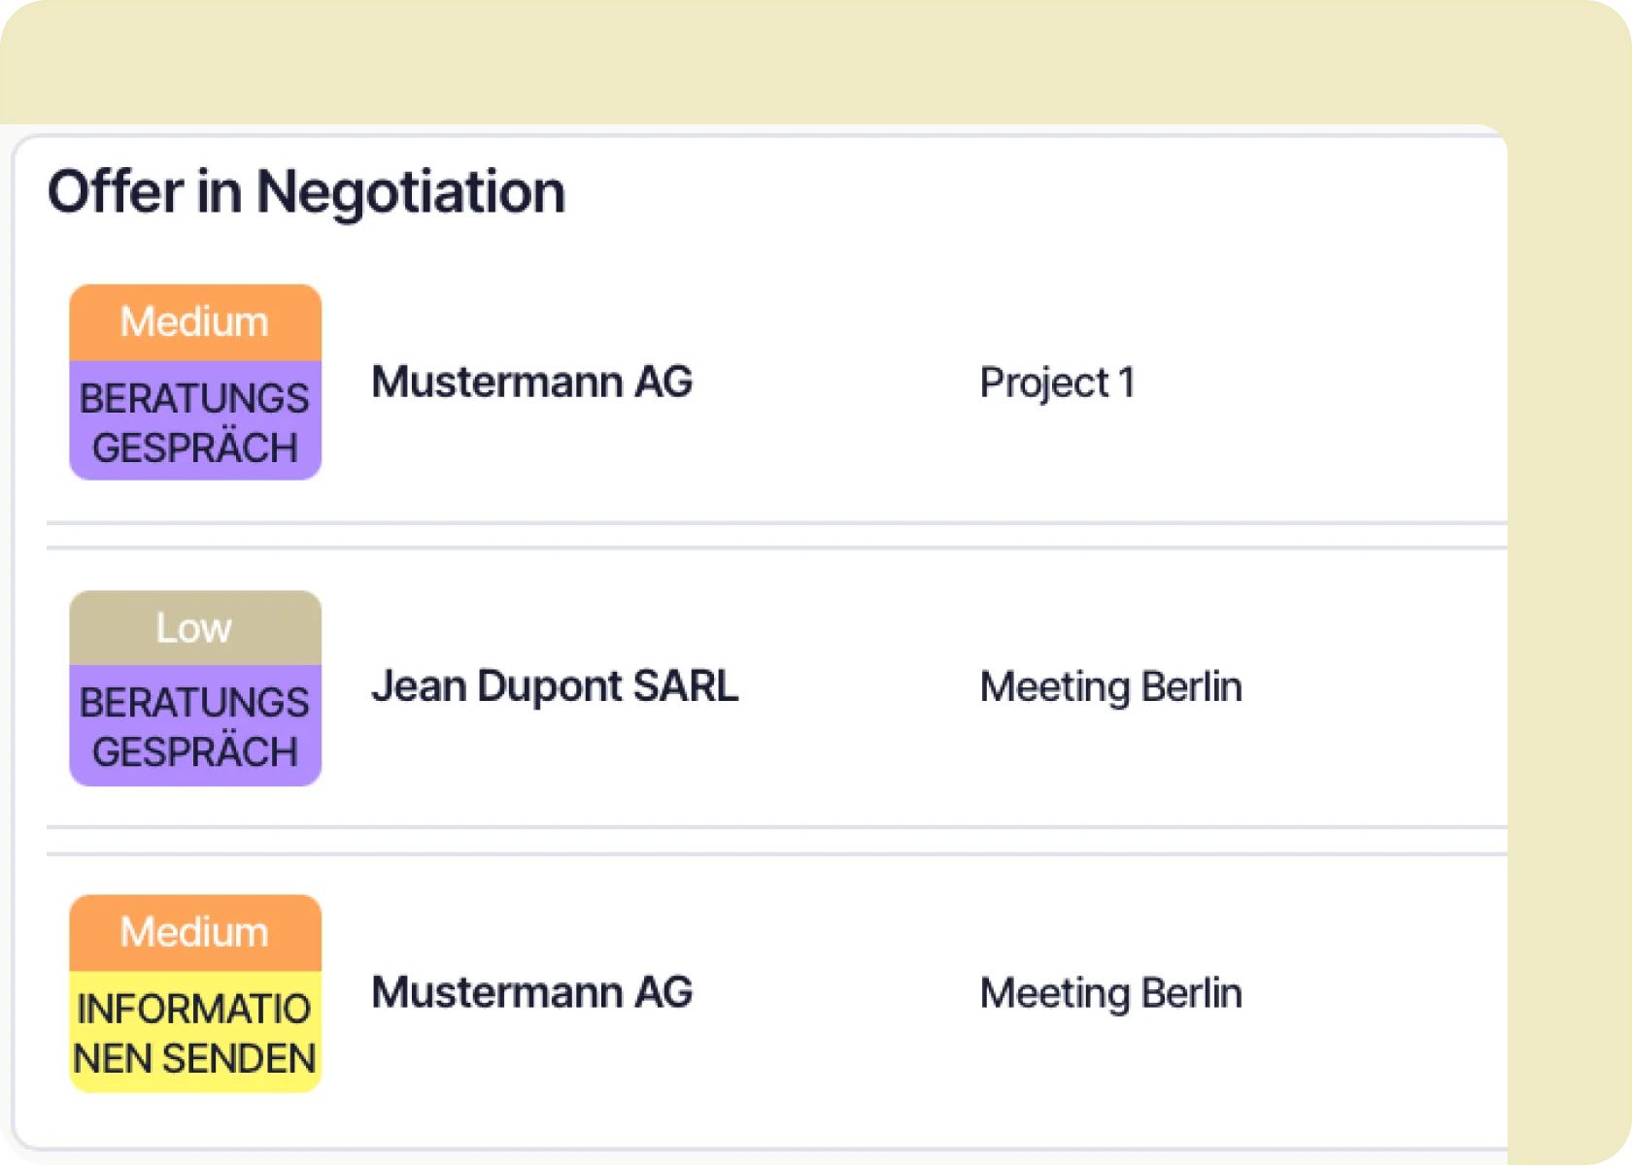Click empty card area right of the heading
The image size is (1632, 1165).
click(1030, 191)
